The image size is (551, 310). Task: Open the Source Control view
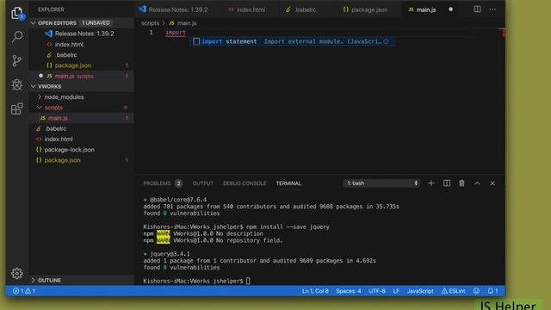[x=16, y=61]
